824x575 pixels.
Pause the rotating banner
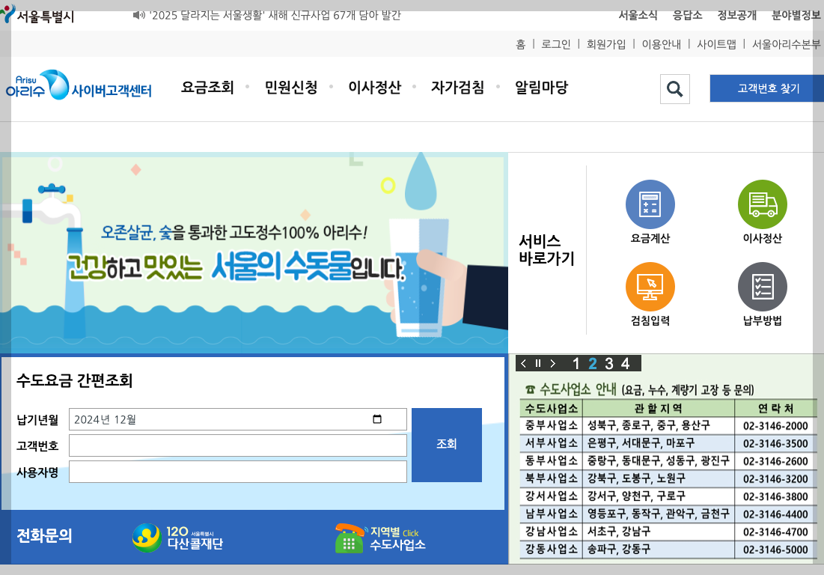pos(537,363)
